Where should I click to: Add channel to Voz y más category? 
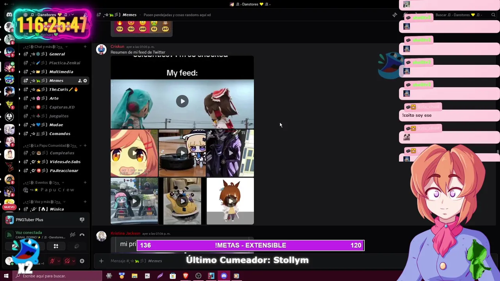pos(85,202)
